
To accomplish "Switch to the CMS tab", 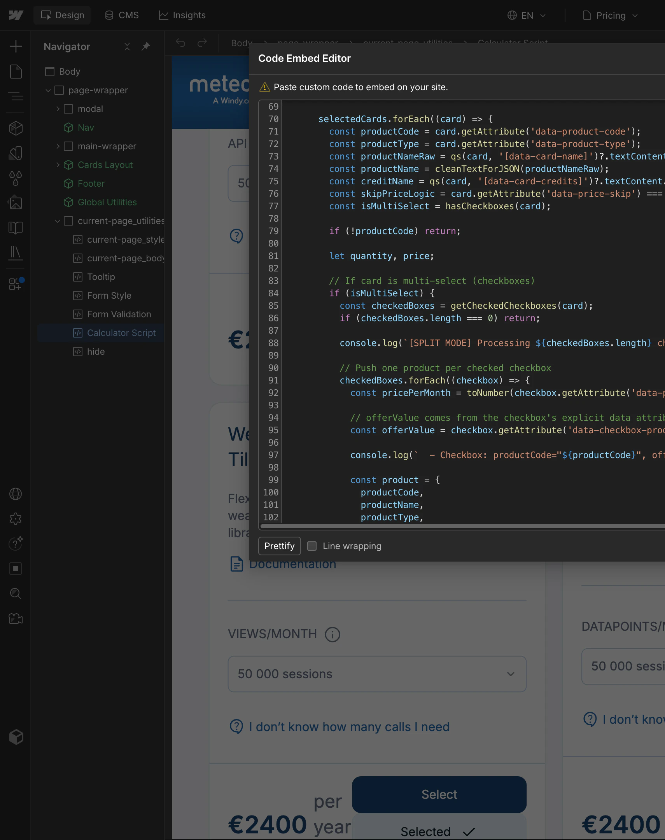I will click(122, 15).
